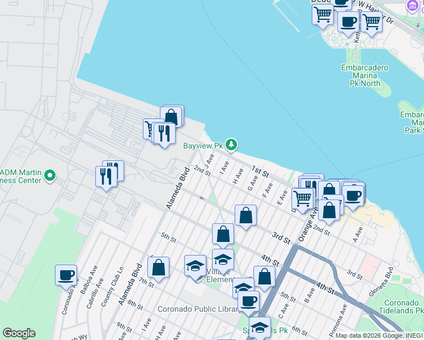Select the restaurant marker northwest of Bayview Pk
This screenshot has width=424, height=340.
click(x=164, y=135)
